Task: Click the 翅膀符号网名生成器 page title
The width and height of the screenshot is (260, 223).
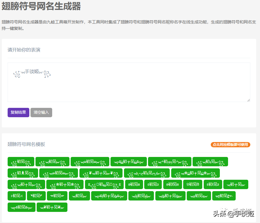Action: click(x=41, y=6)
